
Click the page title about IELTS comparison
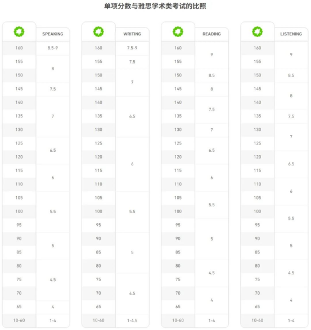point(155,6)
